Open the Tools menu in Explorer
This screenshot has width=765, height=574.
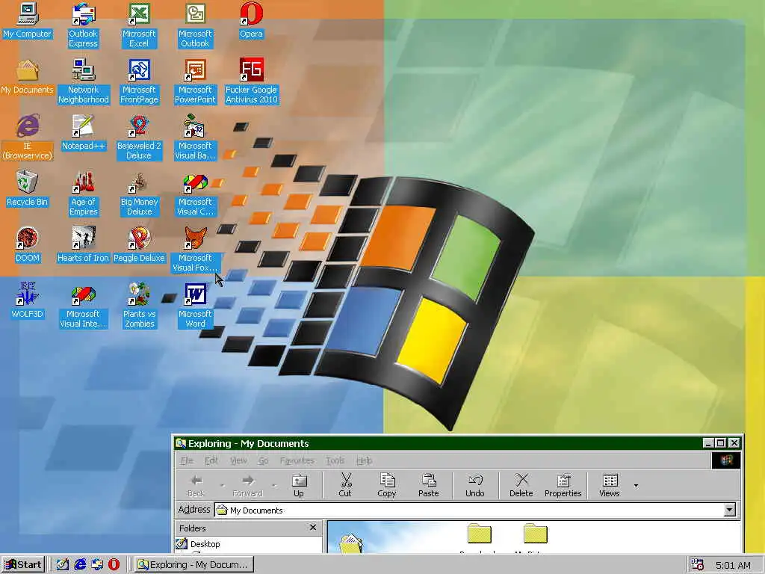335,460
